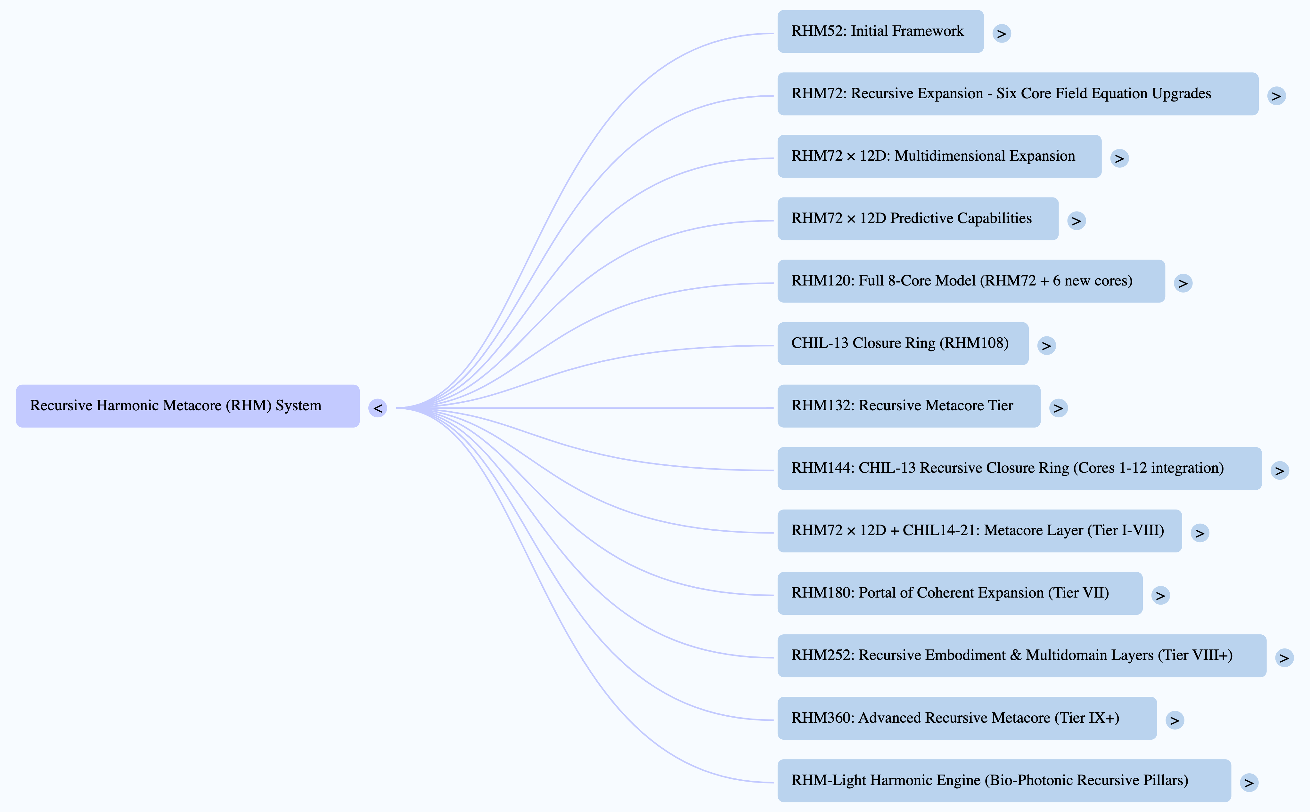
Task: Expand RHM72 × 12D Multidimensional Expansion arrow
Action: click(x=1119, y=158)
